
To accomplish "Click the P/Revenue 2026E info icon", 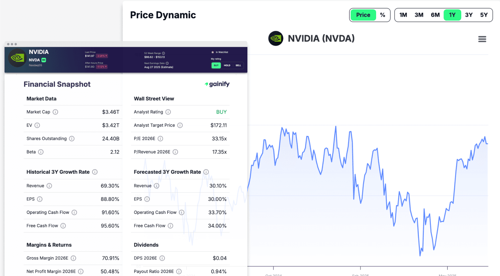I will [x=175, y=152].
